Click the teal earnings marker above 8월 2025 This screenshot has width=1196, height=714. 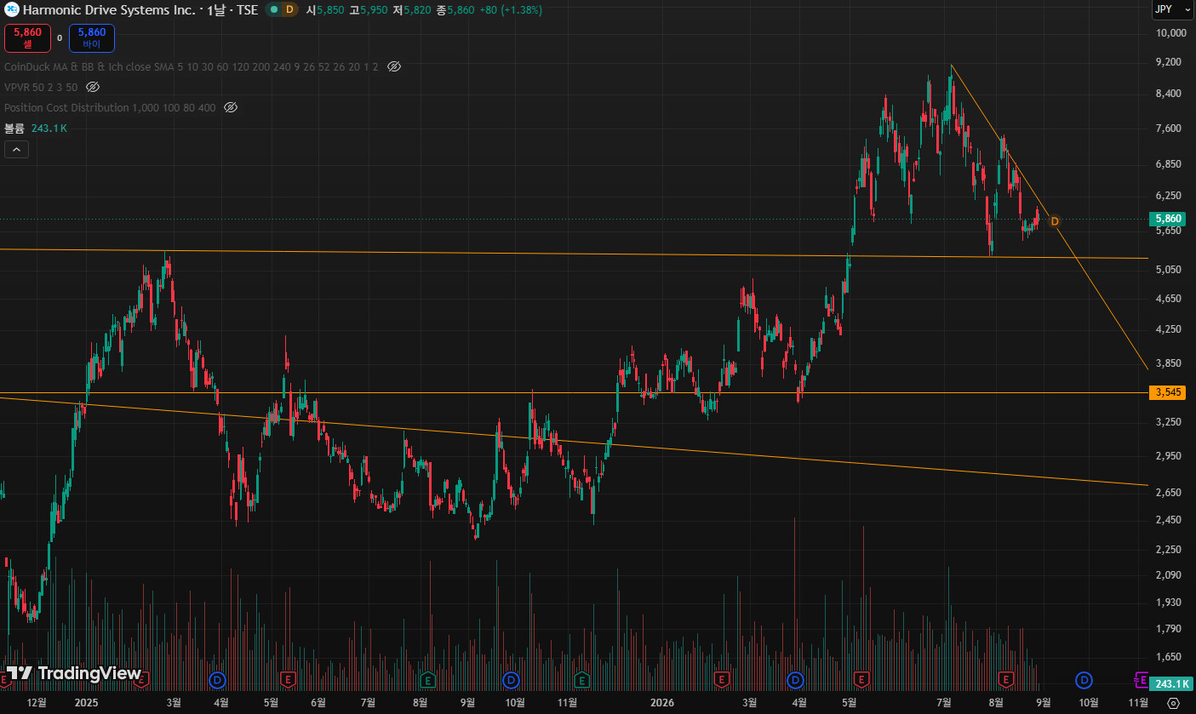428,679
